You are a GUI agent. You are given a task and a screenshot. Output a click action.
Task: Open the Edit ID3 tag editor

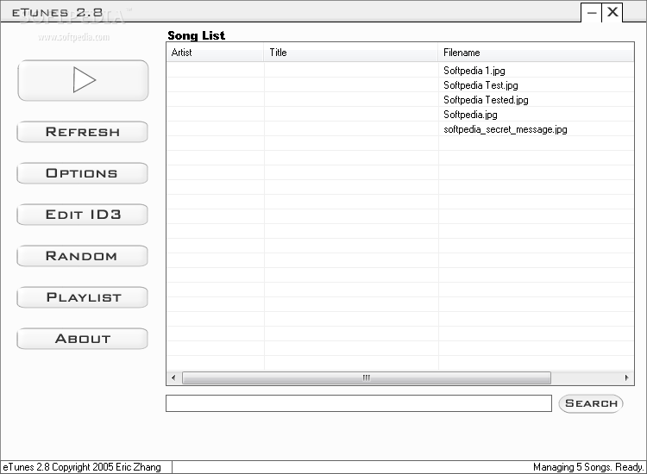(83, 215)
